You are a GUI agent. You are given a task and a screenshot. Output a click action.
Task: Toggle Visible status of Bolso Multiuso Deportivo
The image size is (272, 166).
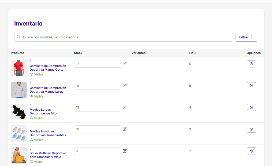[x=36, y=162]
